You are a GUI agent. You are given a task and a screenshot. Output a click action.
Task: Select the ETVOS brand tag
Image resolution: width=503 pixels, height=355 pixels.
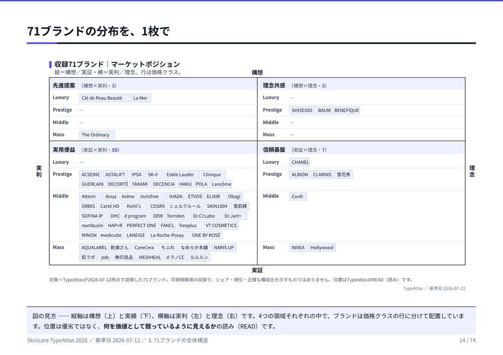[194, 196]
